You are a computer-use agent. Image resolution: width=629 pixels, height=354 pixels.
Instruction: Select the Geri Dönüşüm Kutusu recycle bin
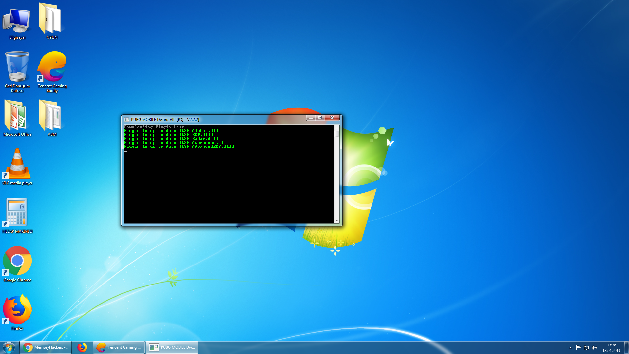pos(17,72)
